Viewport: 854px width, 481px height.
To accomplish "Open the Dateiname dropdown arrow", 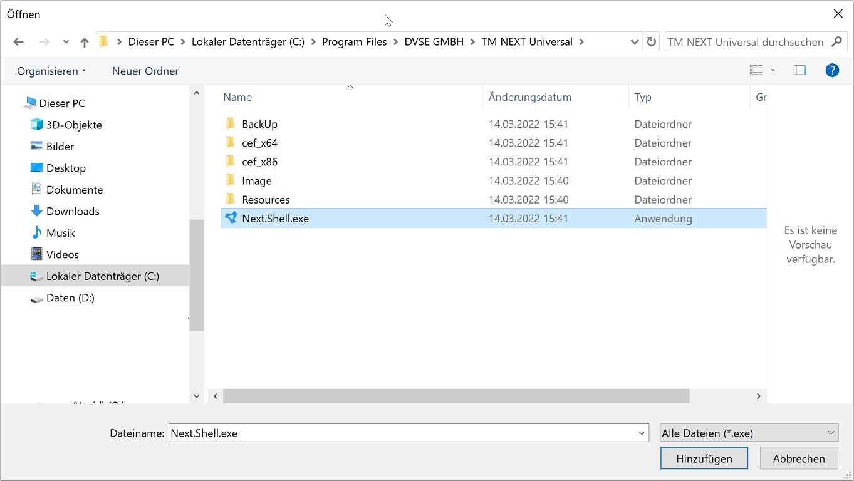I will tap(642, 433).
